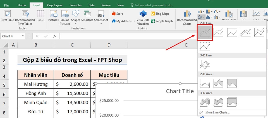The image size is (268, 118).
Task: Open the Insert Statistic Chart dropdown
Action: (x=209, y=17)
